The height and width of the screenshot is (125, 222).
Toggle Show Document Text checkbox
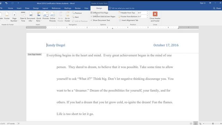[92, 20]
